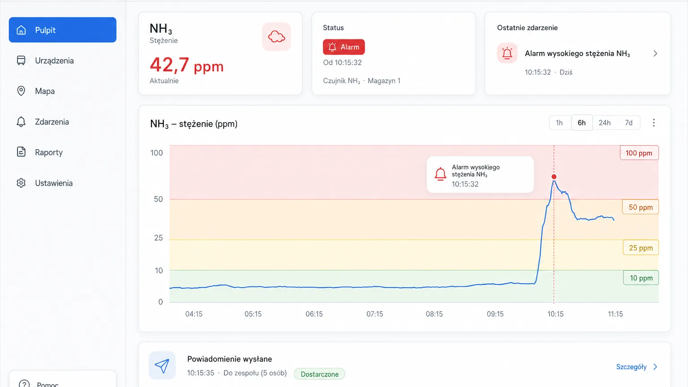Image resolution: width=688 pixels, height=387 pixels.
Task: Click the Ustawienia gear icon
Action: coord(21,183)
